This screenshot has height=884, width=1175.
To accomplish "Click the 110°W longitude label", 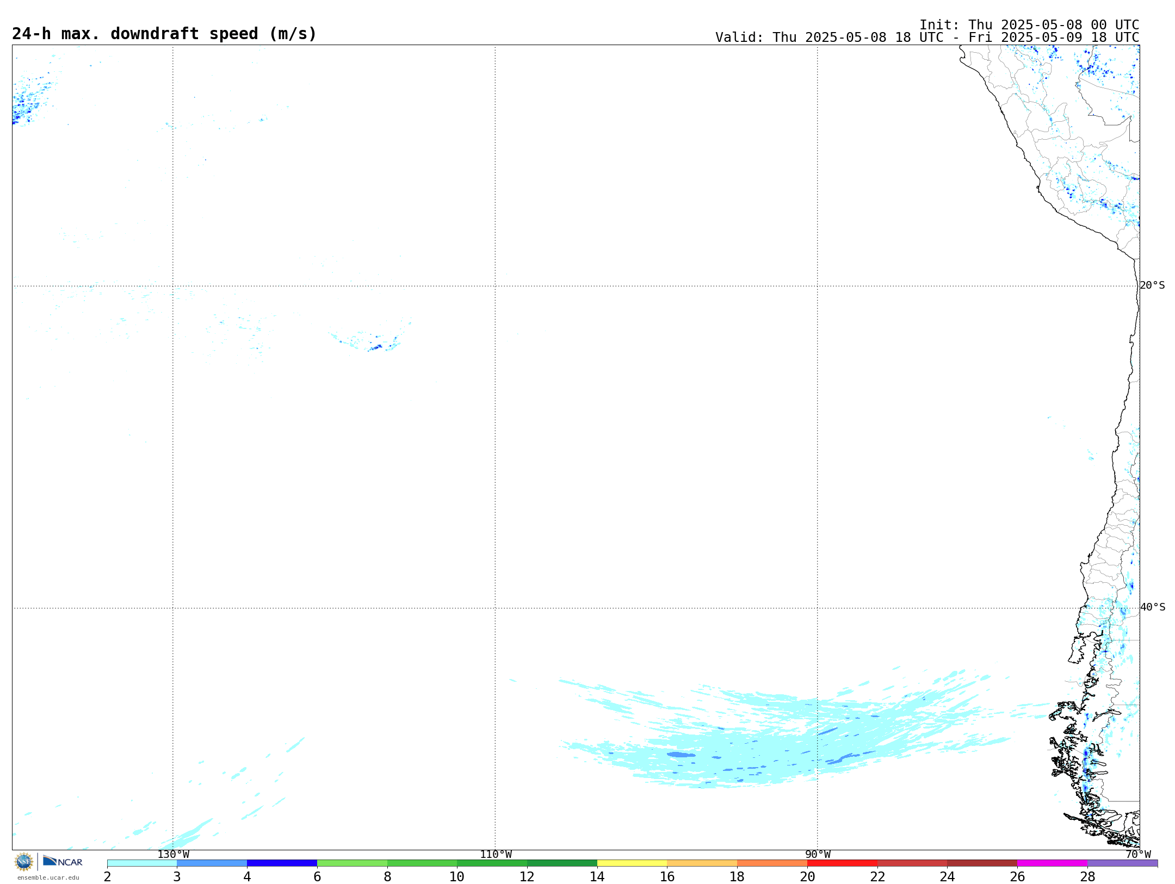I will tap(496, 855).
